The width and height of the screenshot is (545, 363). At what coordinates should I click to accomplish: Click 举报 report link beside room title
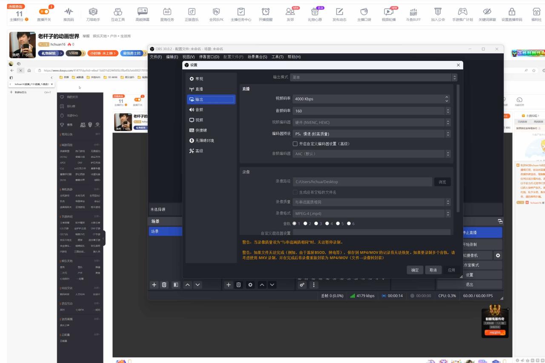pyautogui.click(x=86, y=36)
